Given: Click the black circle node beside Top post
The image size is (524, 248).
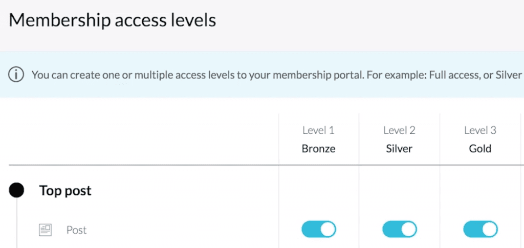Looking at the screenshot, I should point(16,190).
